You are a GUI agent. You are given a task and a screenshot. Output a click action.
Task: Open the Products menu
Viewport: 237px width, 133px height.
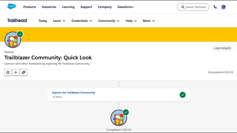coord(30,7)
